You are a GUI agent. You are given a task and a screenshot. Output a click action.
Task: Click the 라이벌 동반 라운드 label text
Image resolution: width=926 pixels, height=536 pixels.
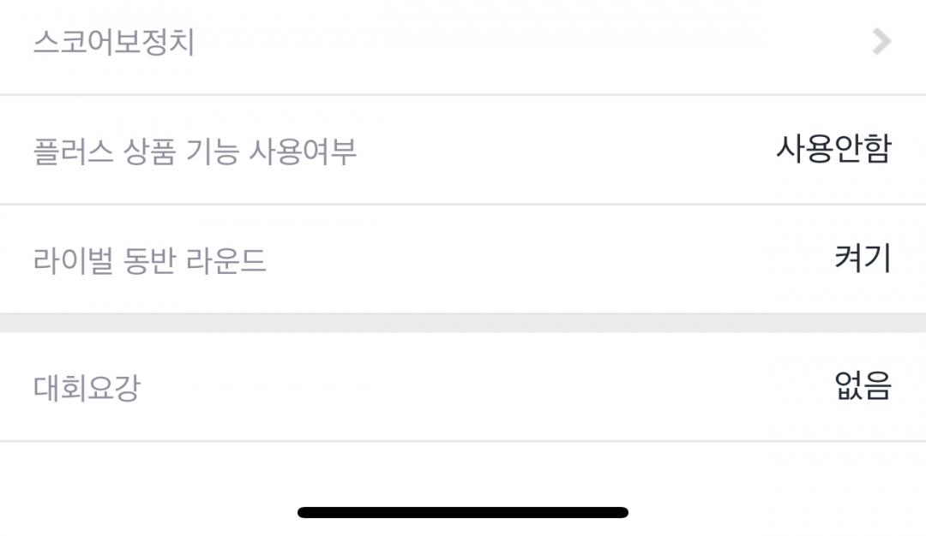coord(150,260)
